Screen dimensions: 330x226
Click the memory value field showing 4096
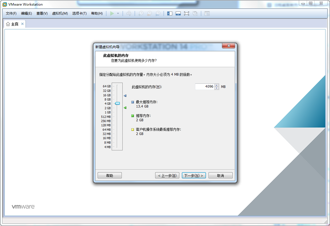(x=205, y=87)
